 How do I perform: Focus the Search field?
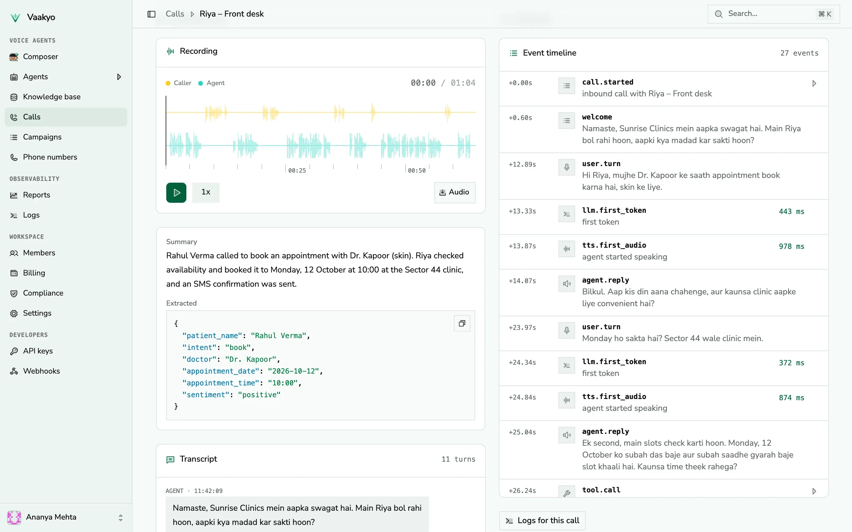[774, 14]
